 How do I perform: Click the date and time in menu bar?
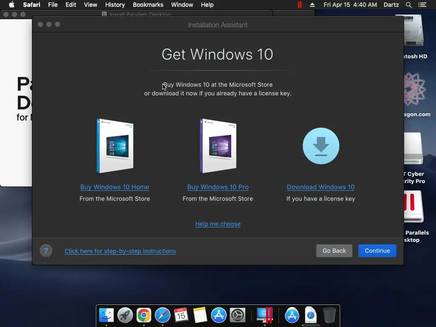350,5
